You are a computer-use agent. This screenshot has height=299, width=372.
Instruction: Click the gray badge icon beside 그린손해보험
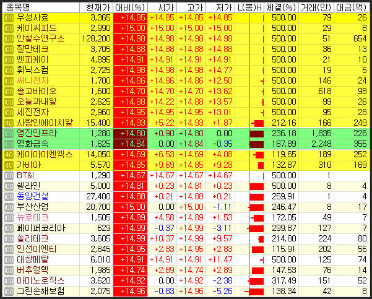point(9,292)
